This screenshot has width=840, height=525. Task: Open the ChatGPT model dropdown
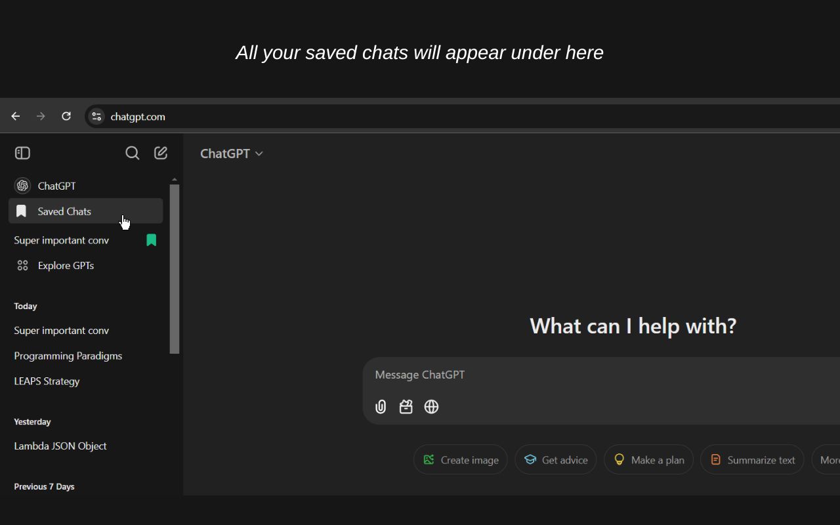(231, 153)
